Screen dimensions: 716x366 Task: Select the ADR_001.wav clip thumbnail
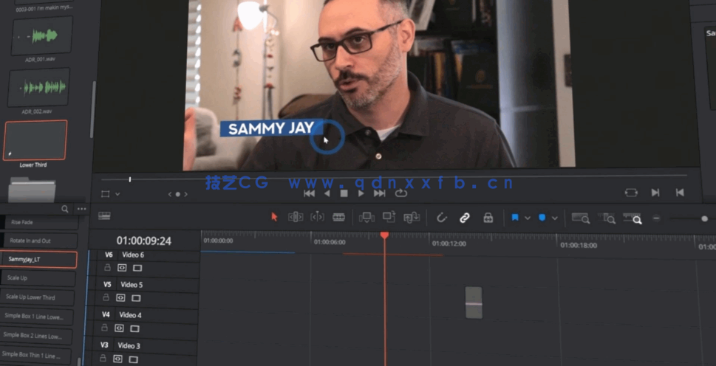click(41, 35)
